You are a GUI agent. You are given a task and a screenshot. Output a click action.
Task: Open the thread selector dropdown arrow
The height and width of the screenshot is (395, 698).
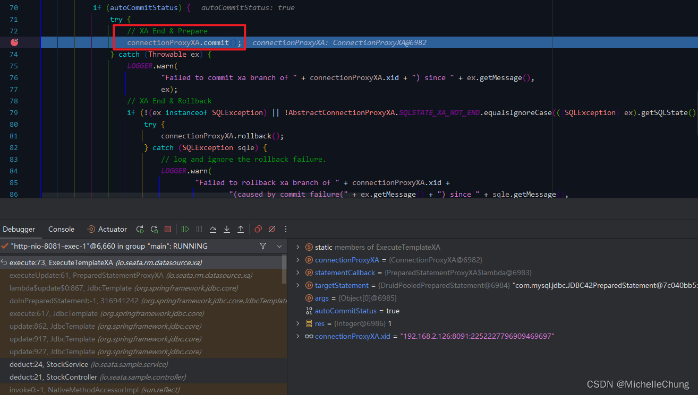(279, 246)
